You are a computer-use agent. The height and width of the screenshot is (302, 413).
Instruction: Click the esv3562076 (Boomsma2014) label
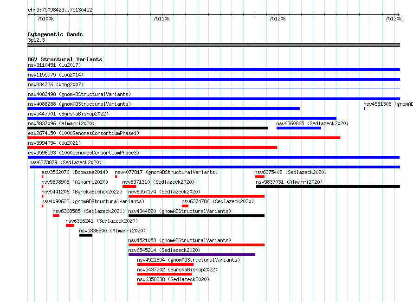(x=75, y=172)
